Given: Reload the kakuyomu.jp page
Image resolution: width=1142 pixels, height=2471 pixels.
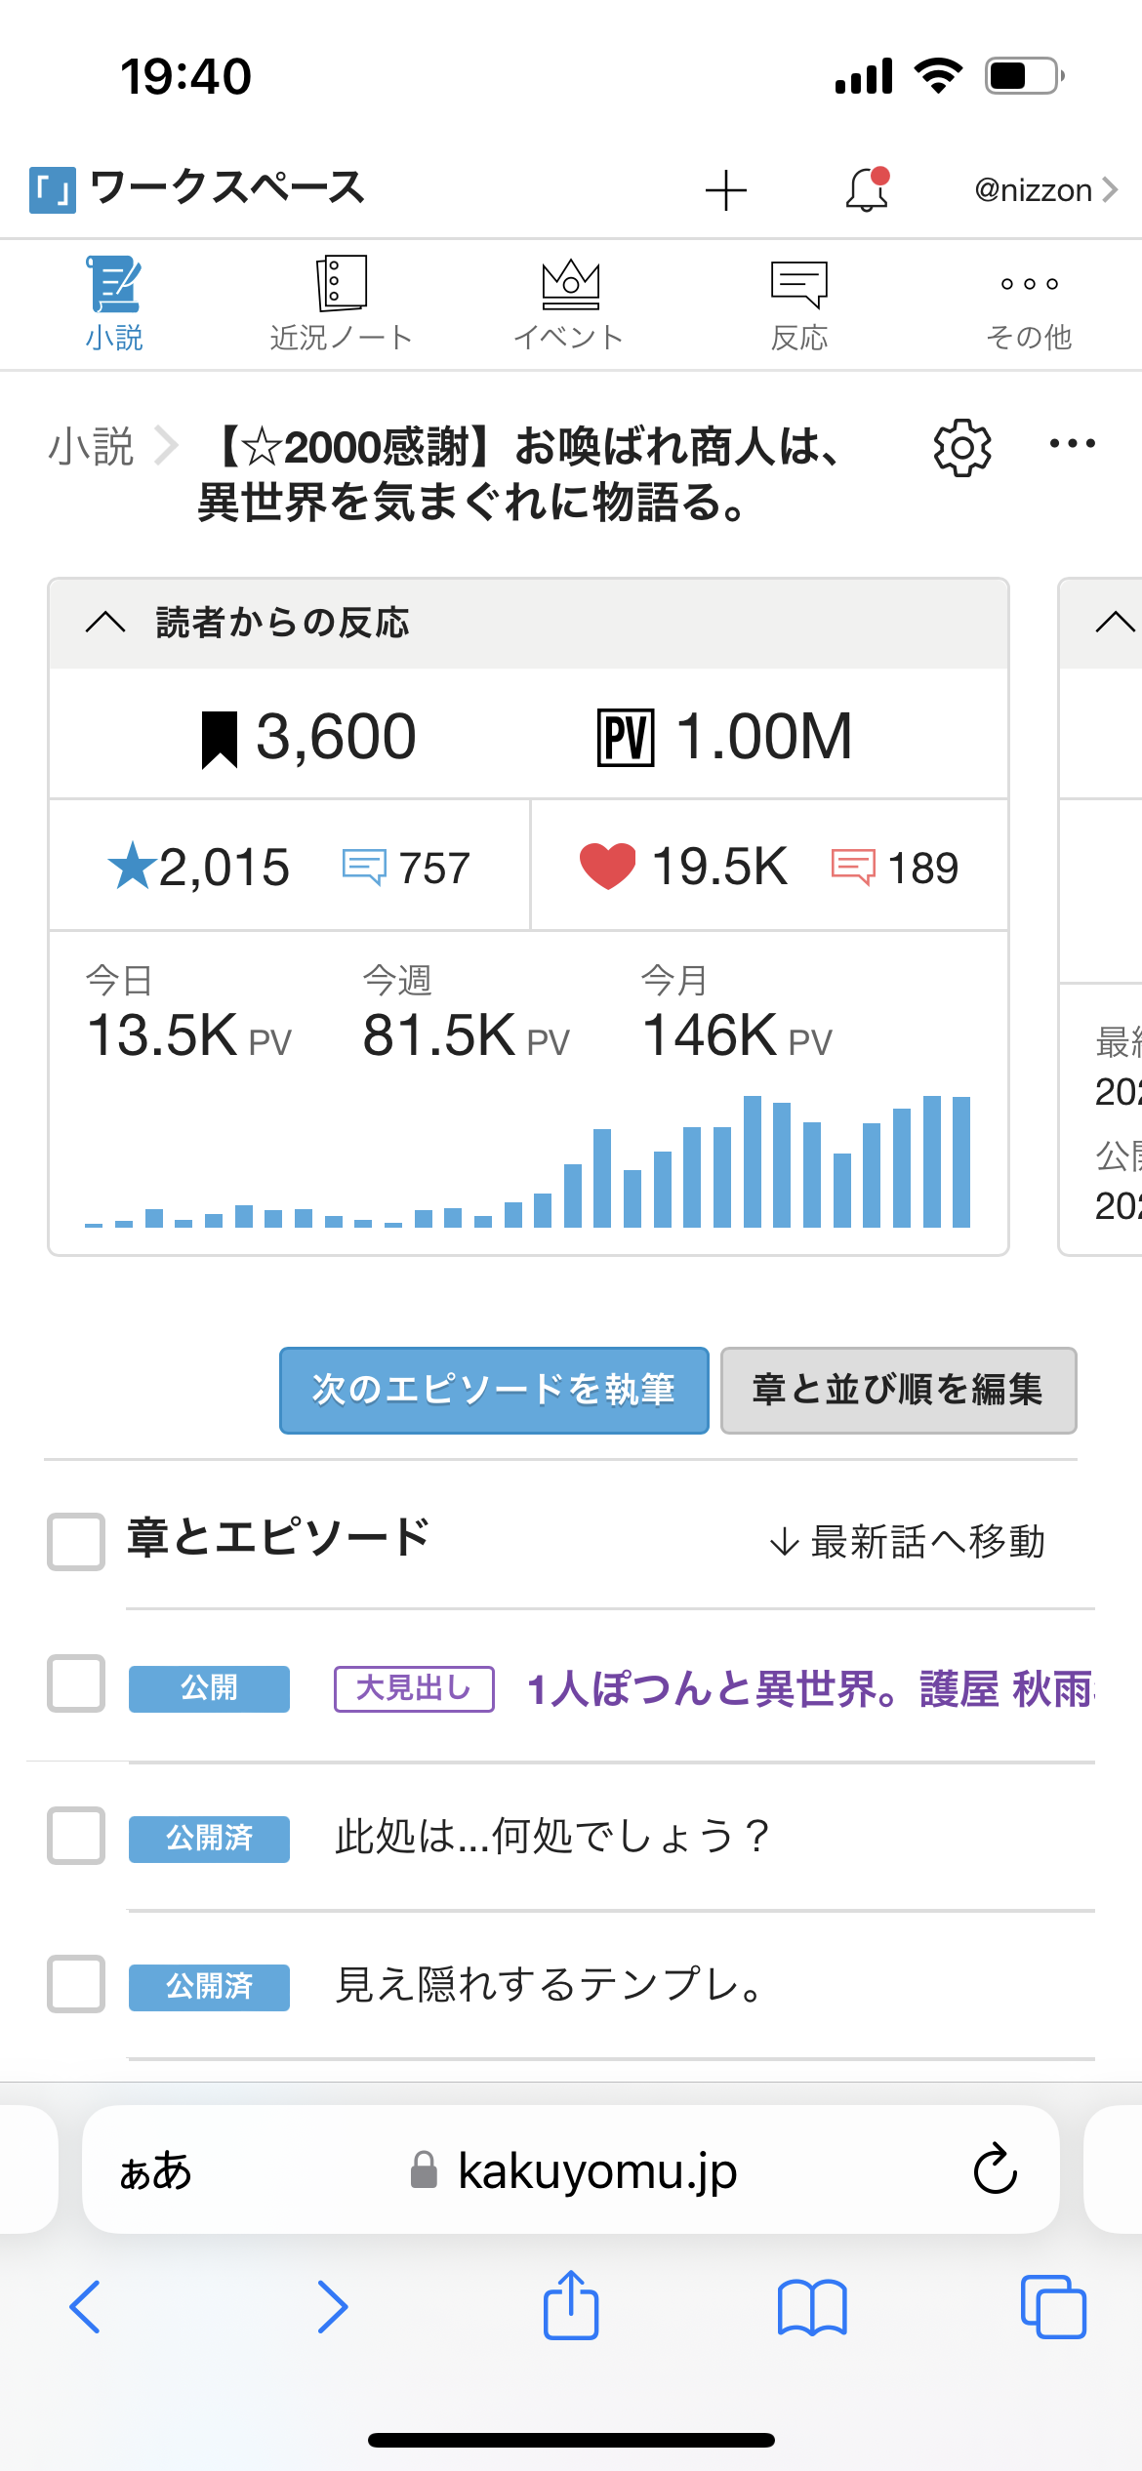Looking at the screenshot, I should point(995,2169).
